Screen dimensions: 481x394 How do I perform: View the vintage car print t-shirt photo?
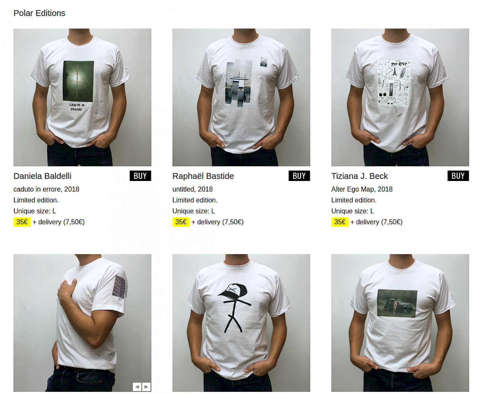point(400,323)
